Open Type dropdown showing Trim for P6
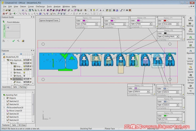196x131 pixels. 177,119
